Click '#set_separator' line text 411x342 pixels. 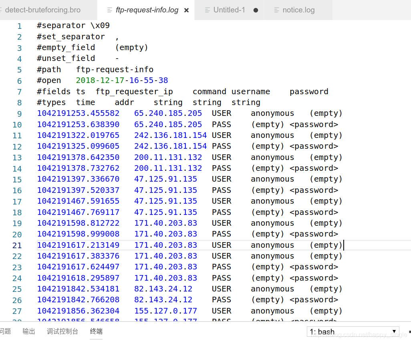tap(71, 36)
